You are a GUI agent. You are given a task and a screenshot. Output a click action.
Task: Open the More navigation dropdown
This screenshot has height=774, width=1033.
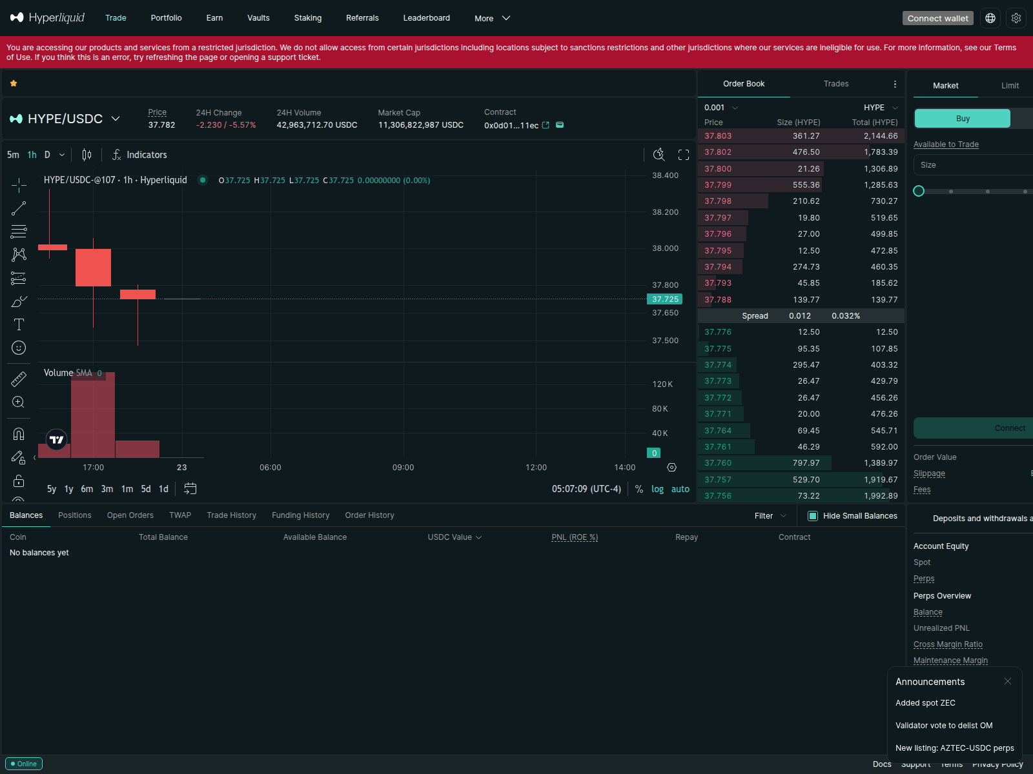(x=492, y=18)
